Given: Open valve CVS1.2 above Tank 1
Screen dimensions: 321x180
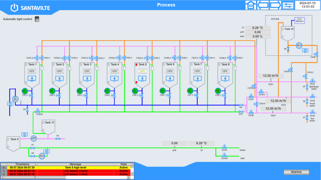Looking at the screenshot, I should click(37, 58).
